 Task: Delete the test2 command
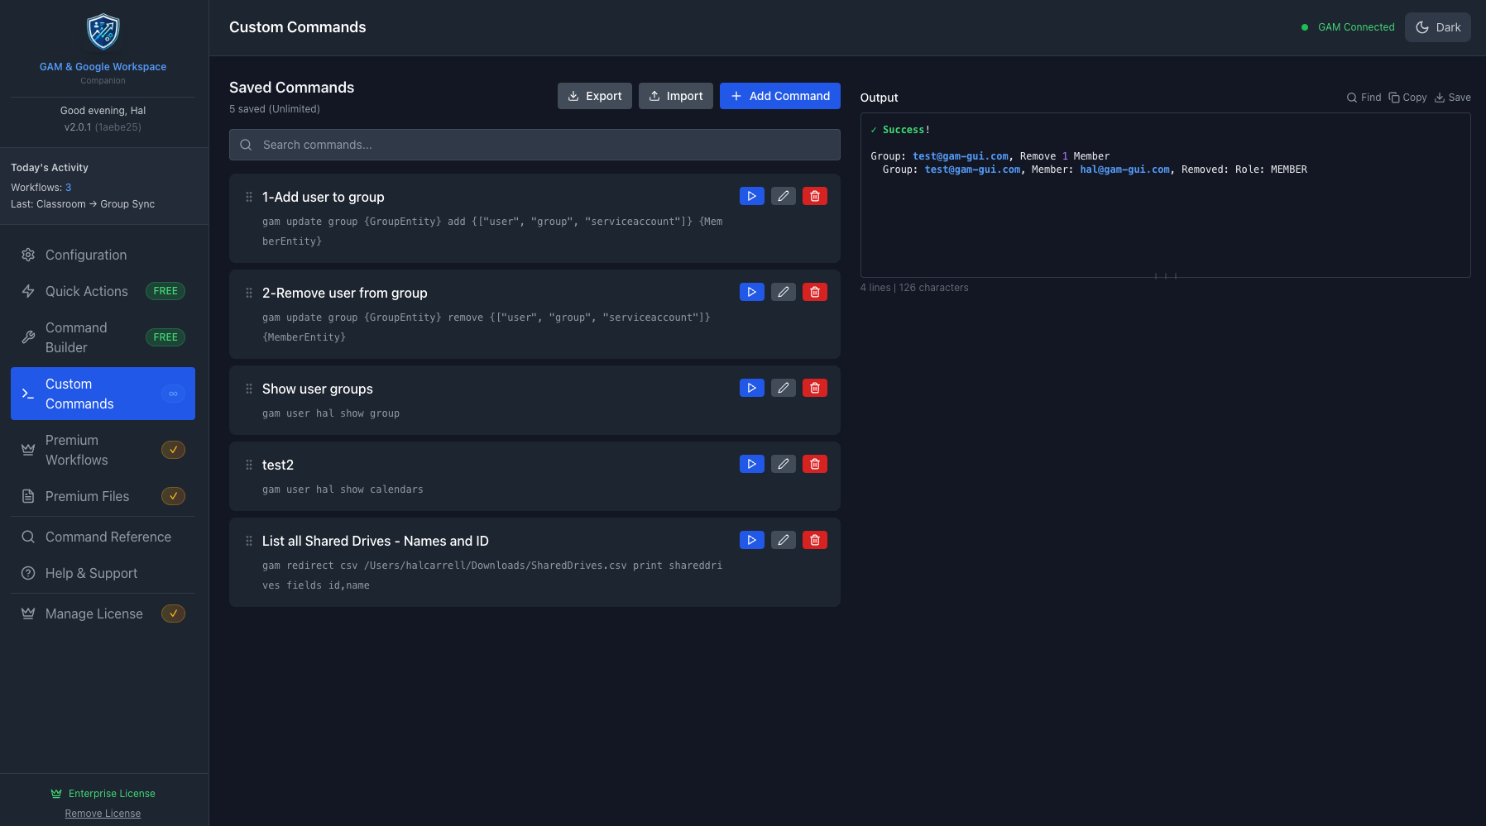pyautogui.click(x=814, y=464)
